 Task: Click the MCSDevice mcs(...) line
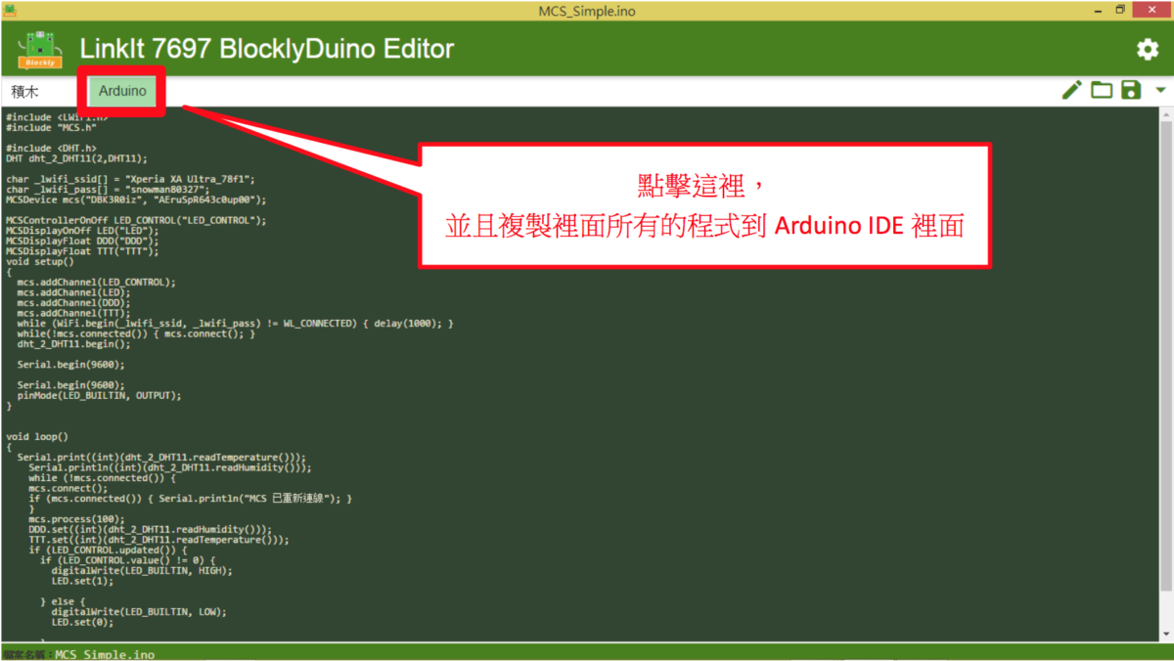point(136,199)
